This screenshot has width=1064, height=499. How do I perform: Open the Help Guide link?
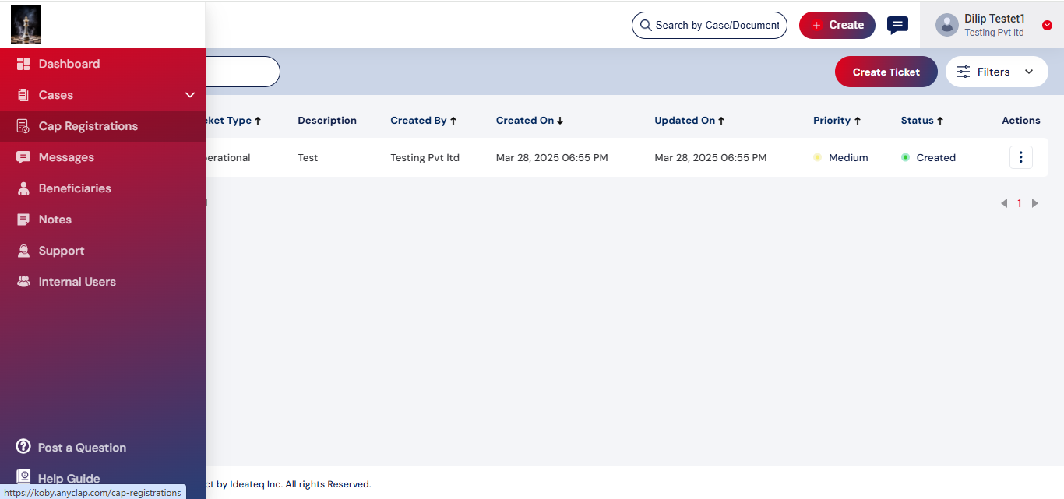[x=69, y=479]
